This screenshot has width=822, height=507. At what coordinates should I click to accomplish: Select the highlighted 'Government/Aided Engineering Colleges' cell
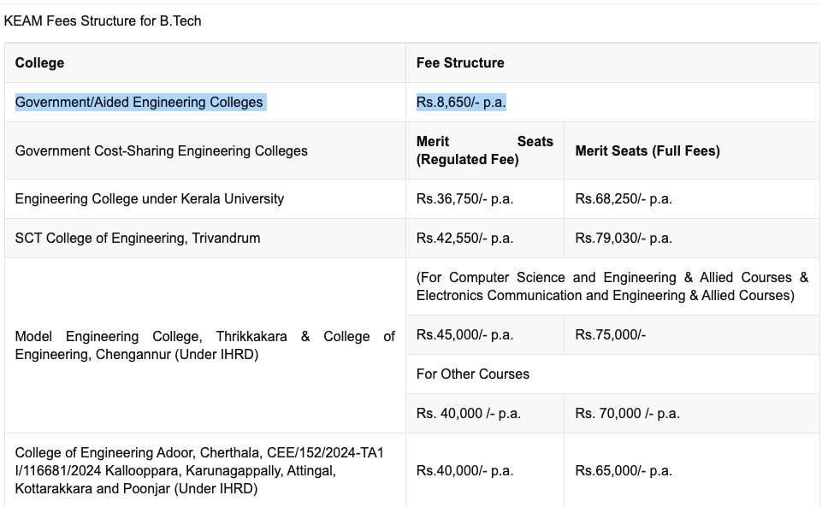click(x=139, y=103)
